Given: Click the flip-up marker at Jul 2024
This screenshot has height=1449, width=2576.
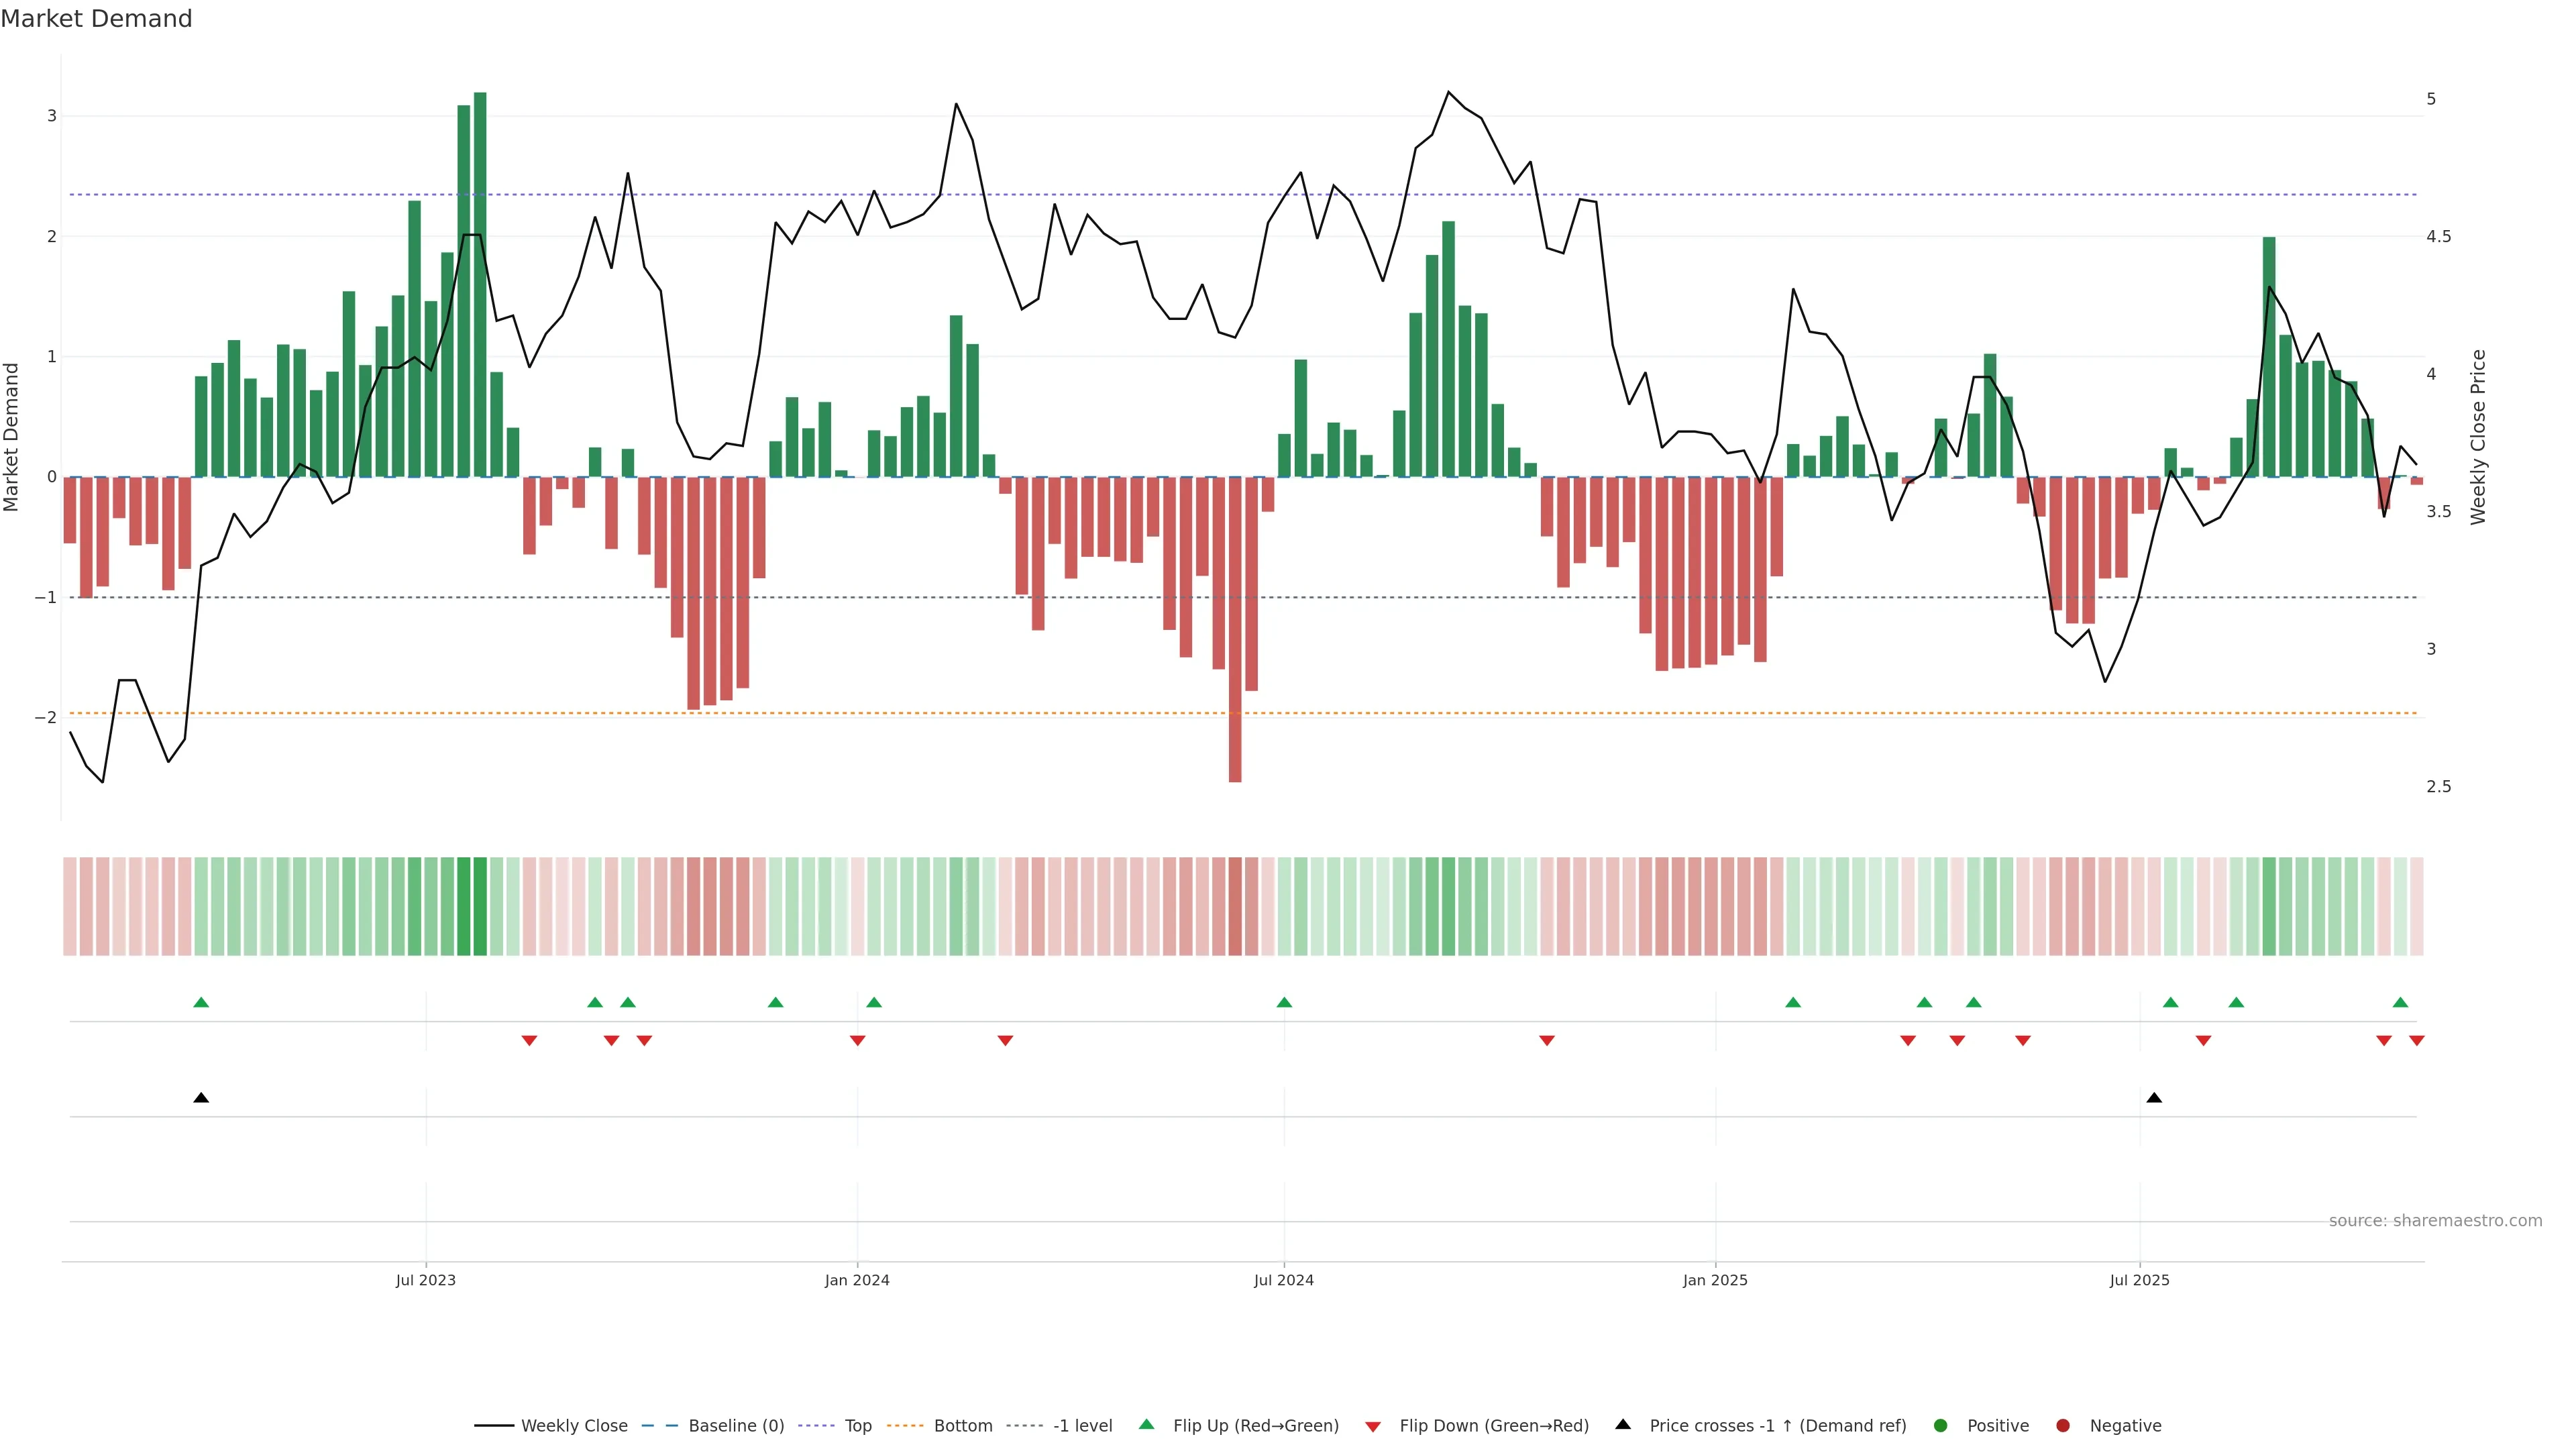Looking at the screenshot, I should tap(1284, 1002).
